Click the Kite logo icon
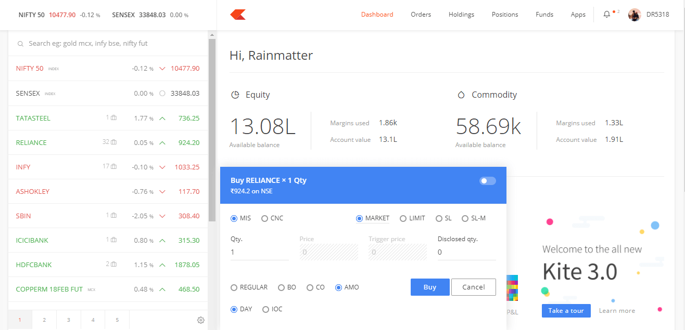 238,15
